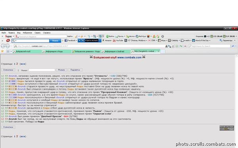The width and height of the screenshot is (238, 148).
Task: Click the gear settings icon in Yandex bar
Action: 163,36
